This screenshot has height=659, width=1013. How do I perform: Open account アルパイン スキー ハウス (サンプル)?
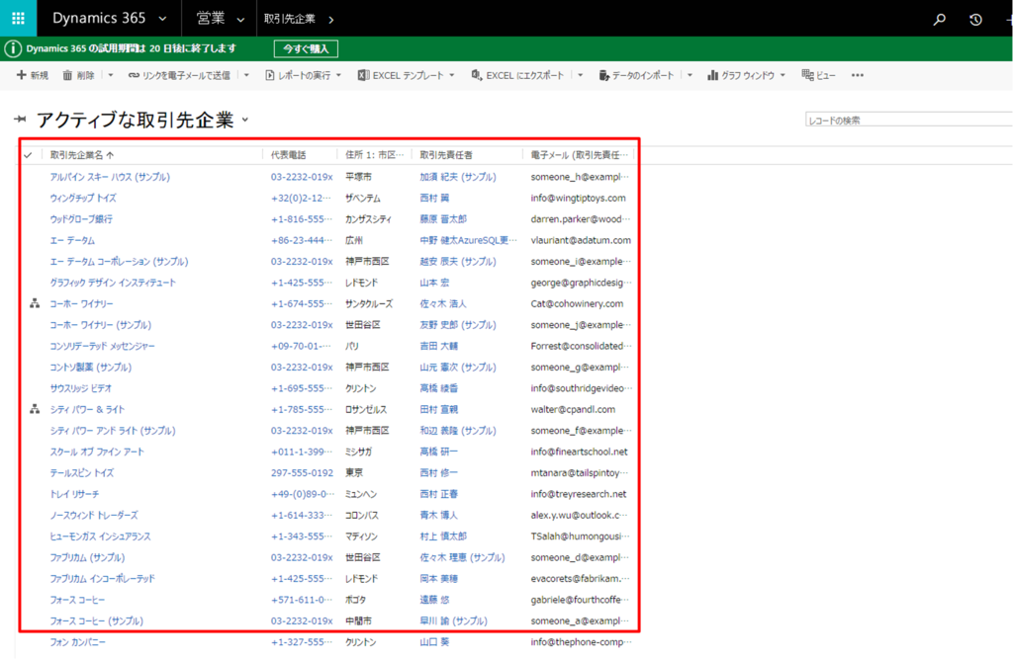point(110,177)
